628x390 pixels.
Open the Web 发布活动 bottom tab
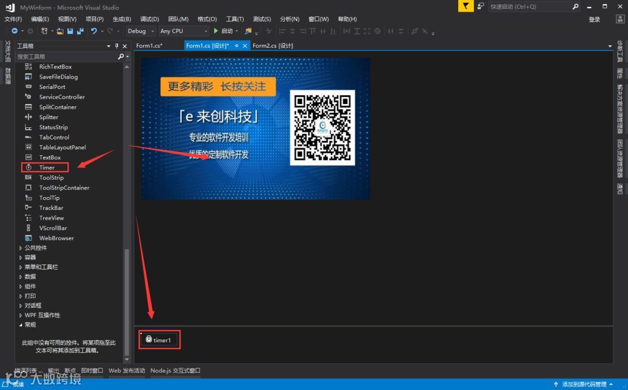pyautogui.click(x=127, y=370)
